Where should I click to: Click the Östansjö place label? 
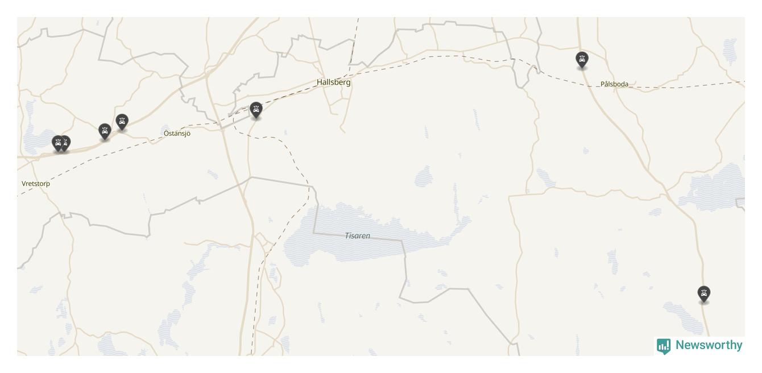177,134
